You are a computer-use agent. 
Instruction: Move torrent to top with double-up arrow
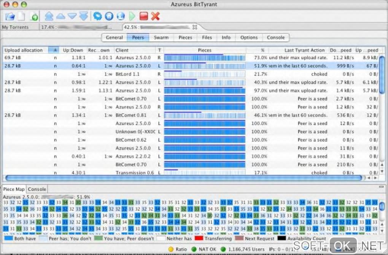coord(49,16)
